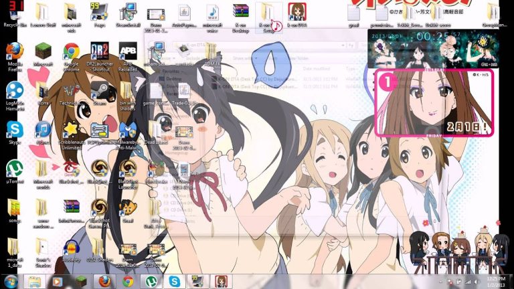Screen dimensions: 514x289
Task: Open the Lenovo Stuff folder
Action: click(43, 15)
